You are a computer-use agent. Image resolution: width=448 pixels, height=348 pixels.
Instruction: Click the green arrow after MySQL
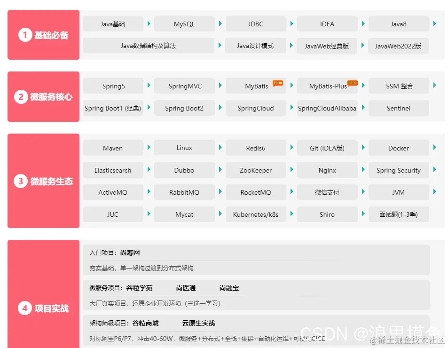coord(220,24)
